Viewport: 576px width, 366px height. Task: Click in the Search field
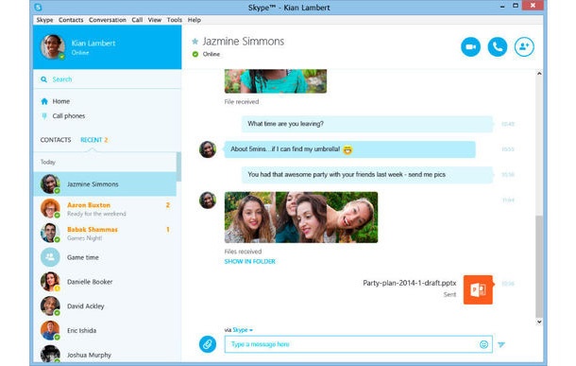point(108,79)
